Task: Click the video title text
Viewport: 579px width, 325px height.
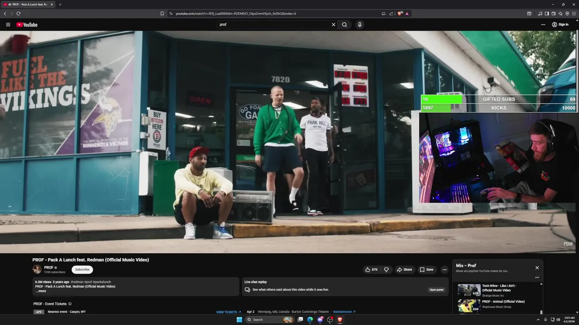Action: 90,260
